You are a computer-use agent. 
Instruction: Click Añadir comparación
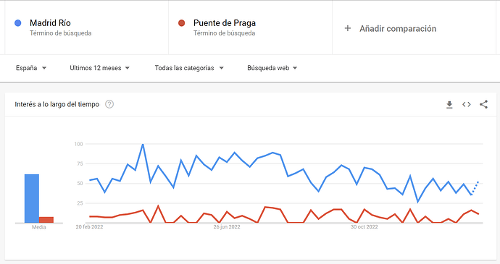(398, 29)
